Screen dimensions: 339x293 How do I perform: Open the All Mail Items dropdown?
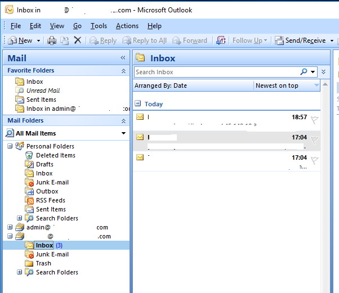coord(123,133)
